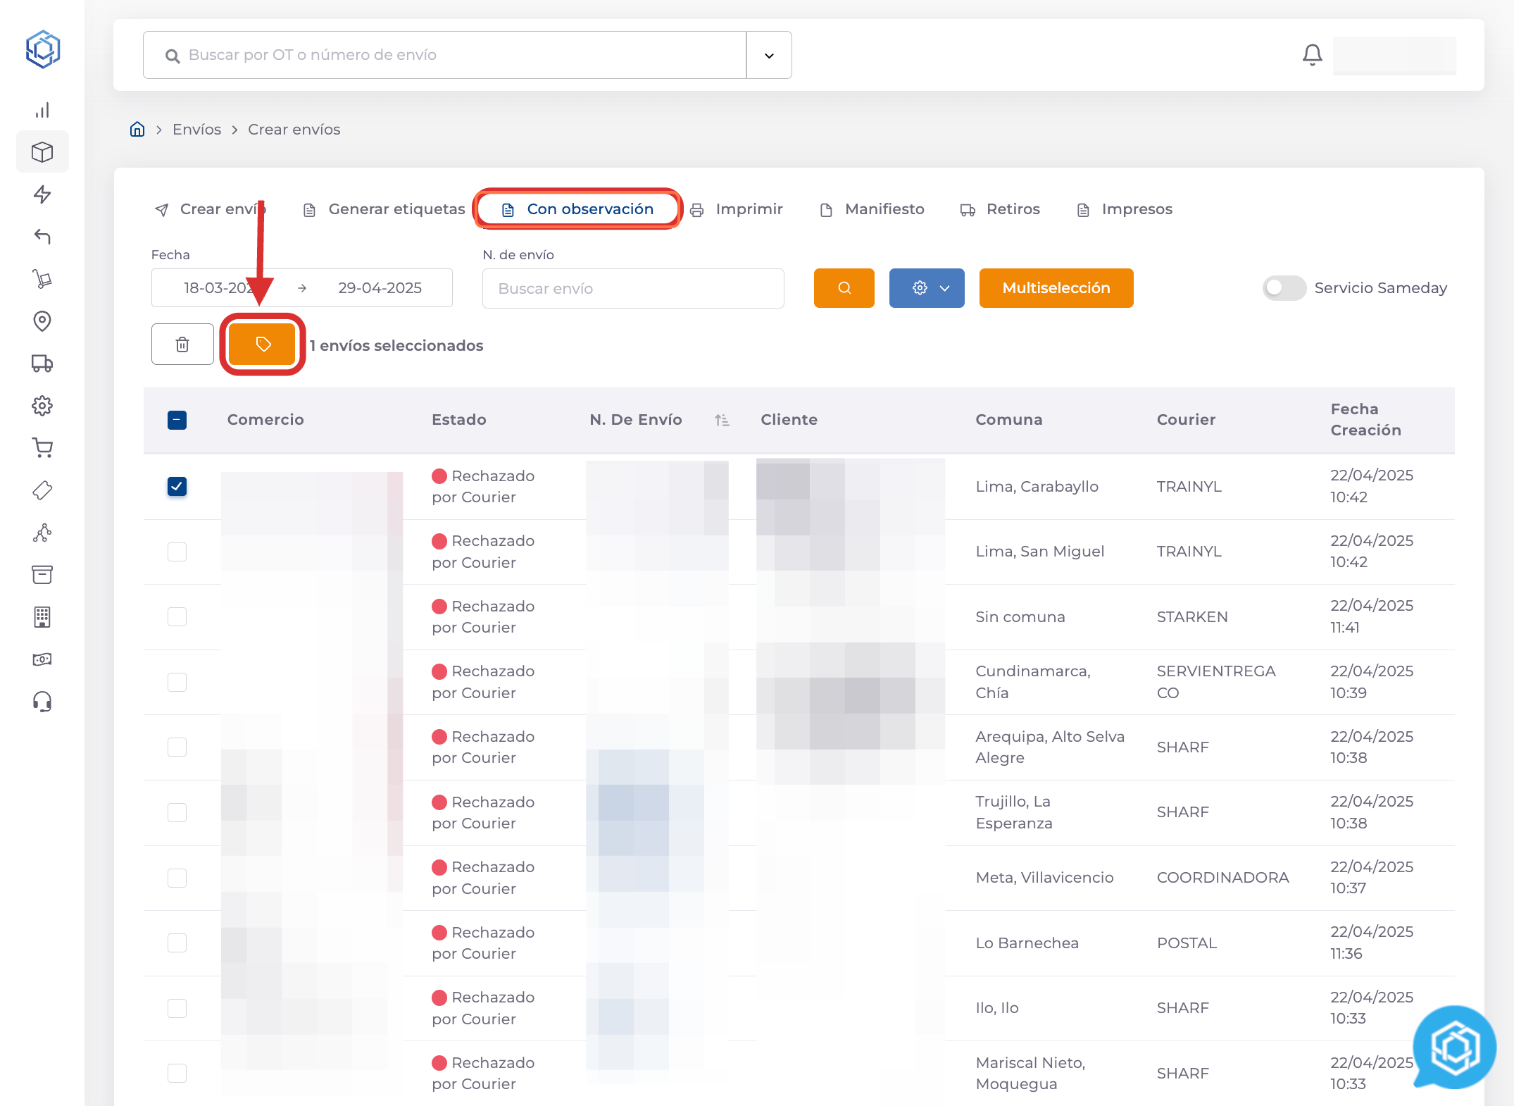Open the chat widget bubble
1514x1106 pixels.
[x=1454, y=1048]
